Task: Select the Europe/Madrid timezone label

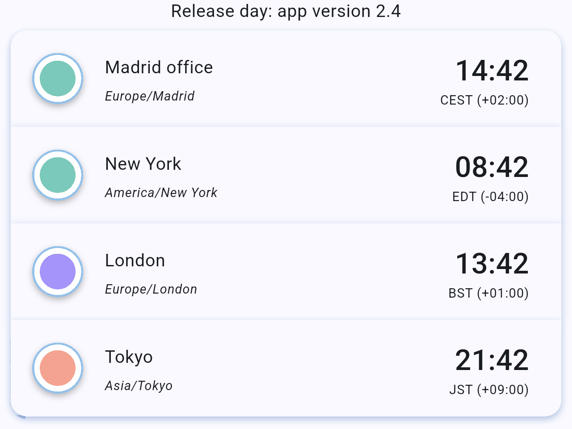Action: tap(150, 96)
